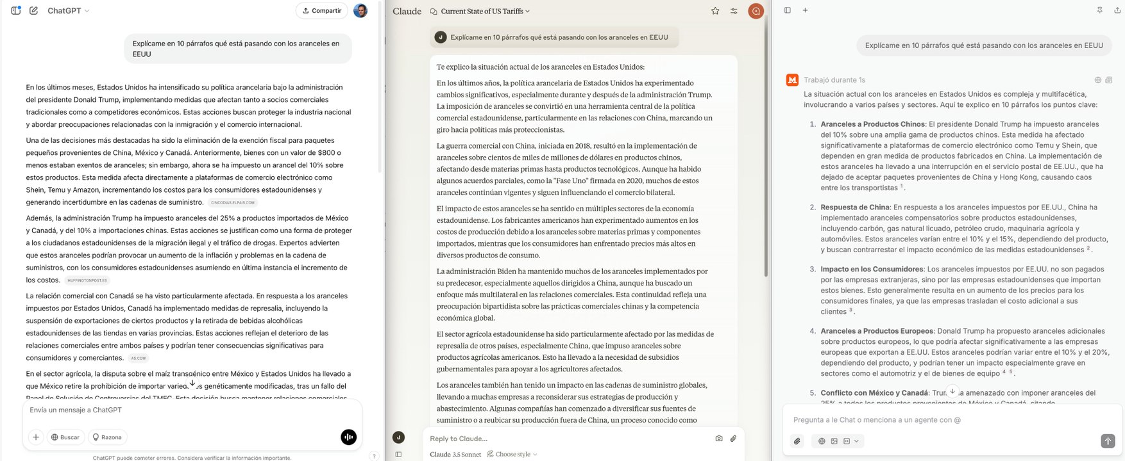Go to the Claude home logo

pos(407,11)
